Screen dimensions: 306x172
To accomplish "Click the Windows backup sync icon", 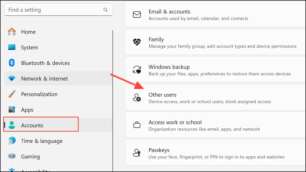I will [137, 70].
